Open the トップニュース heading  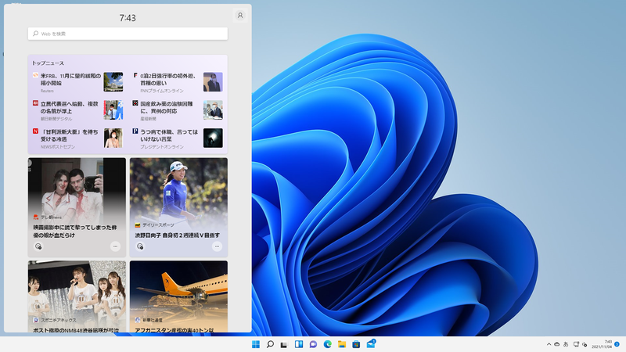pos(48,63)
